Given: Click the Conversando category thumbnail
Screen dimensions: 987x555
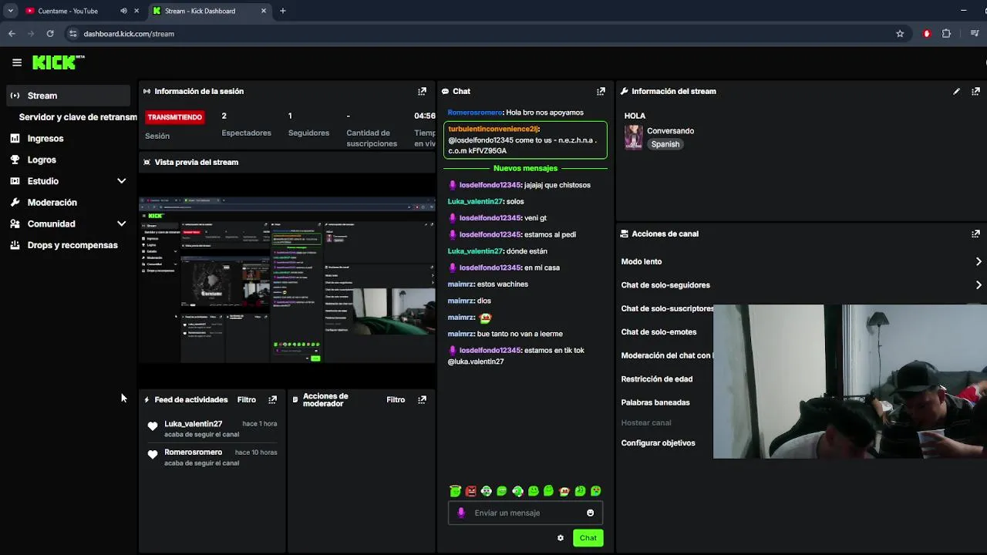Looking at the screenshot, I should [x=633, y=137].
